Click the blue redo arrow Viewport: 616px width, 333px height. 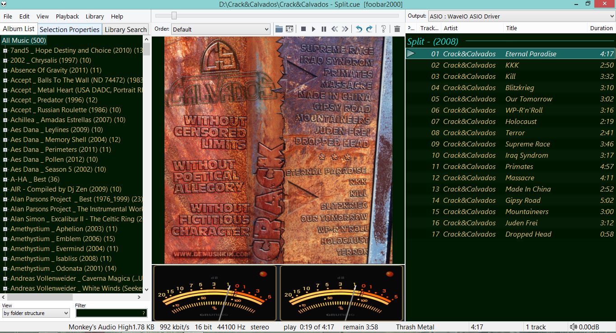coord(369,29)
